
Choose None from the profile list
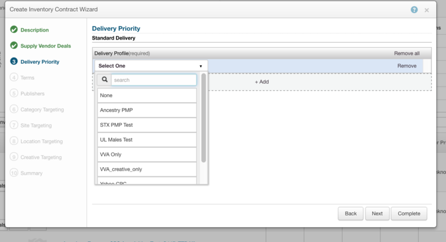click(x=147, y=95)
